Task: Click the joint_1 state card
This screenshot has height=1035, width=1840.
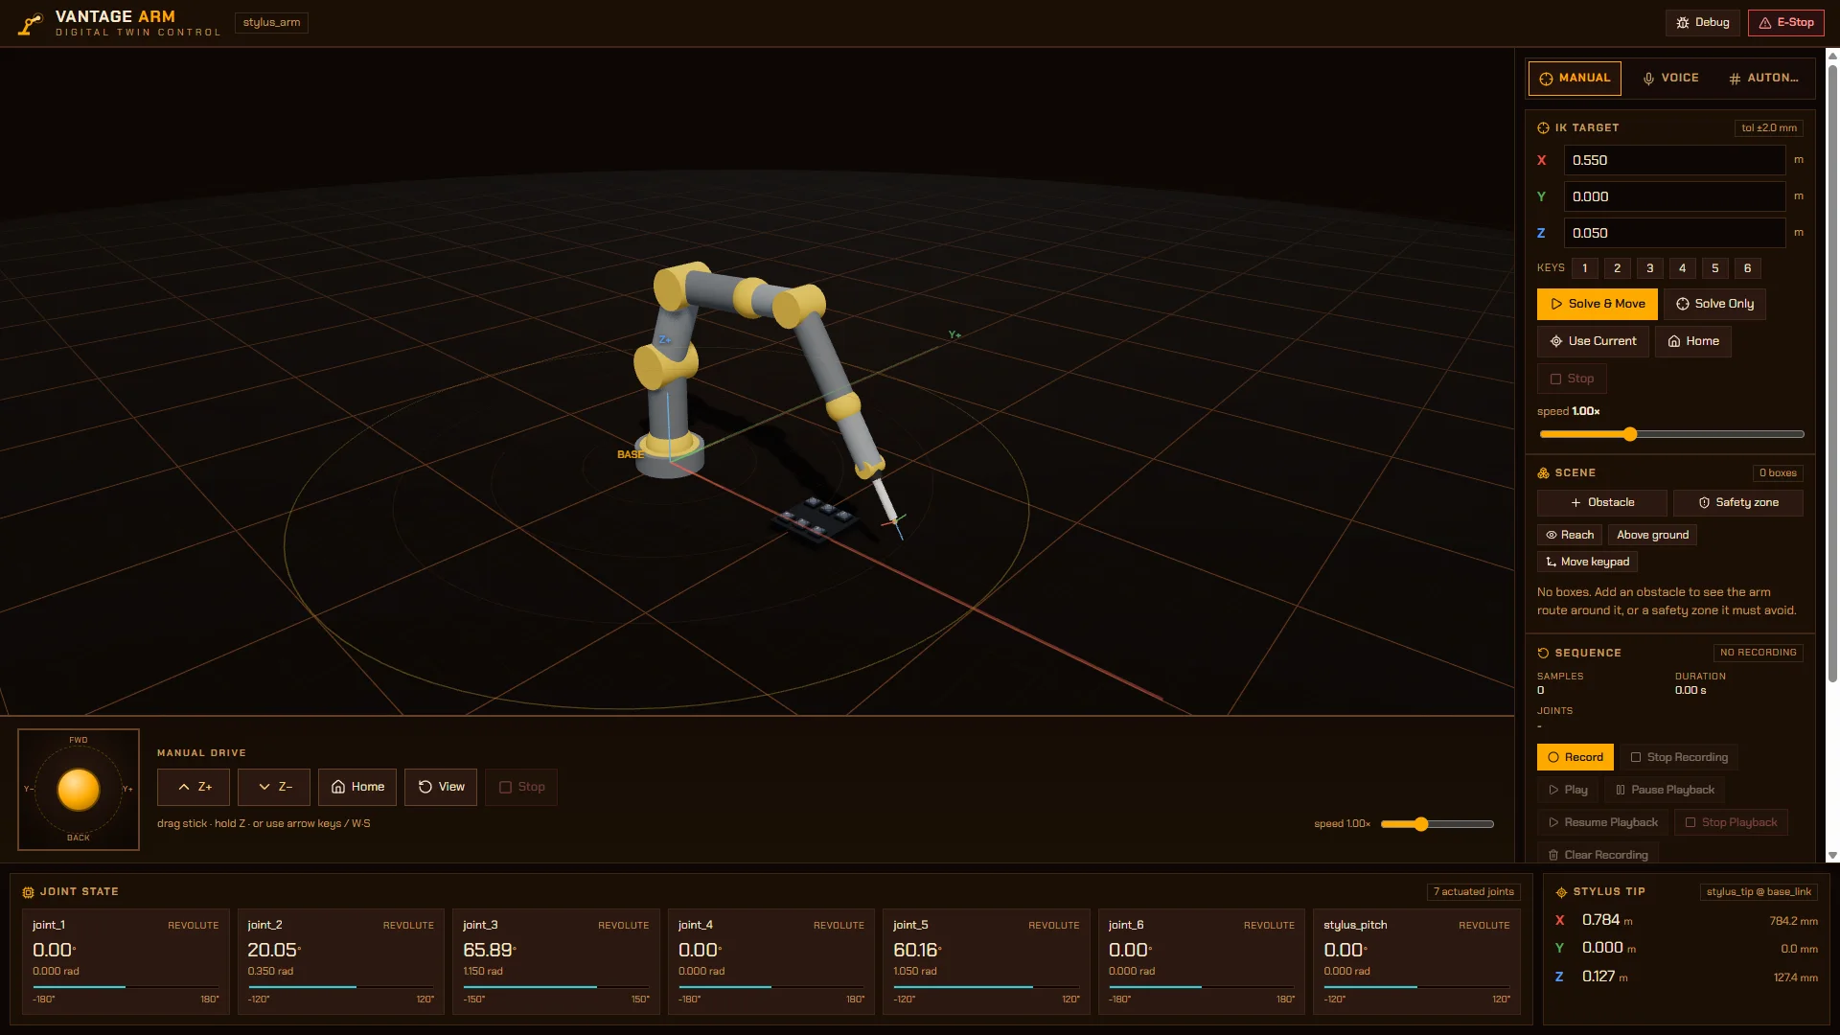Action: click(x=126, y=961)
